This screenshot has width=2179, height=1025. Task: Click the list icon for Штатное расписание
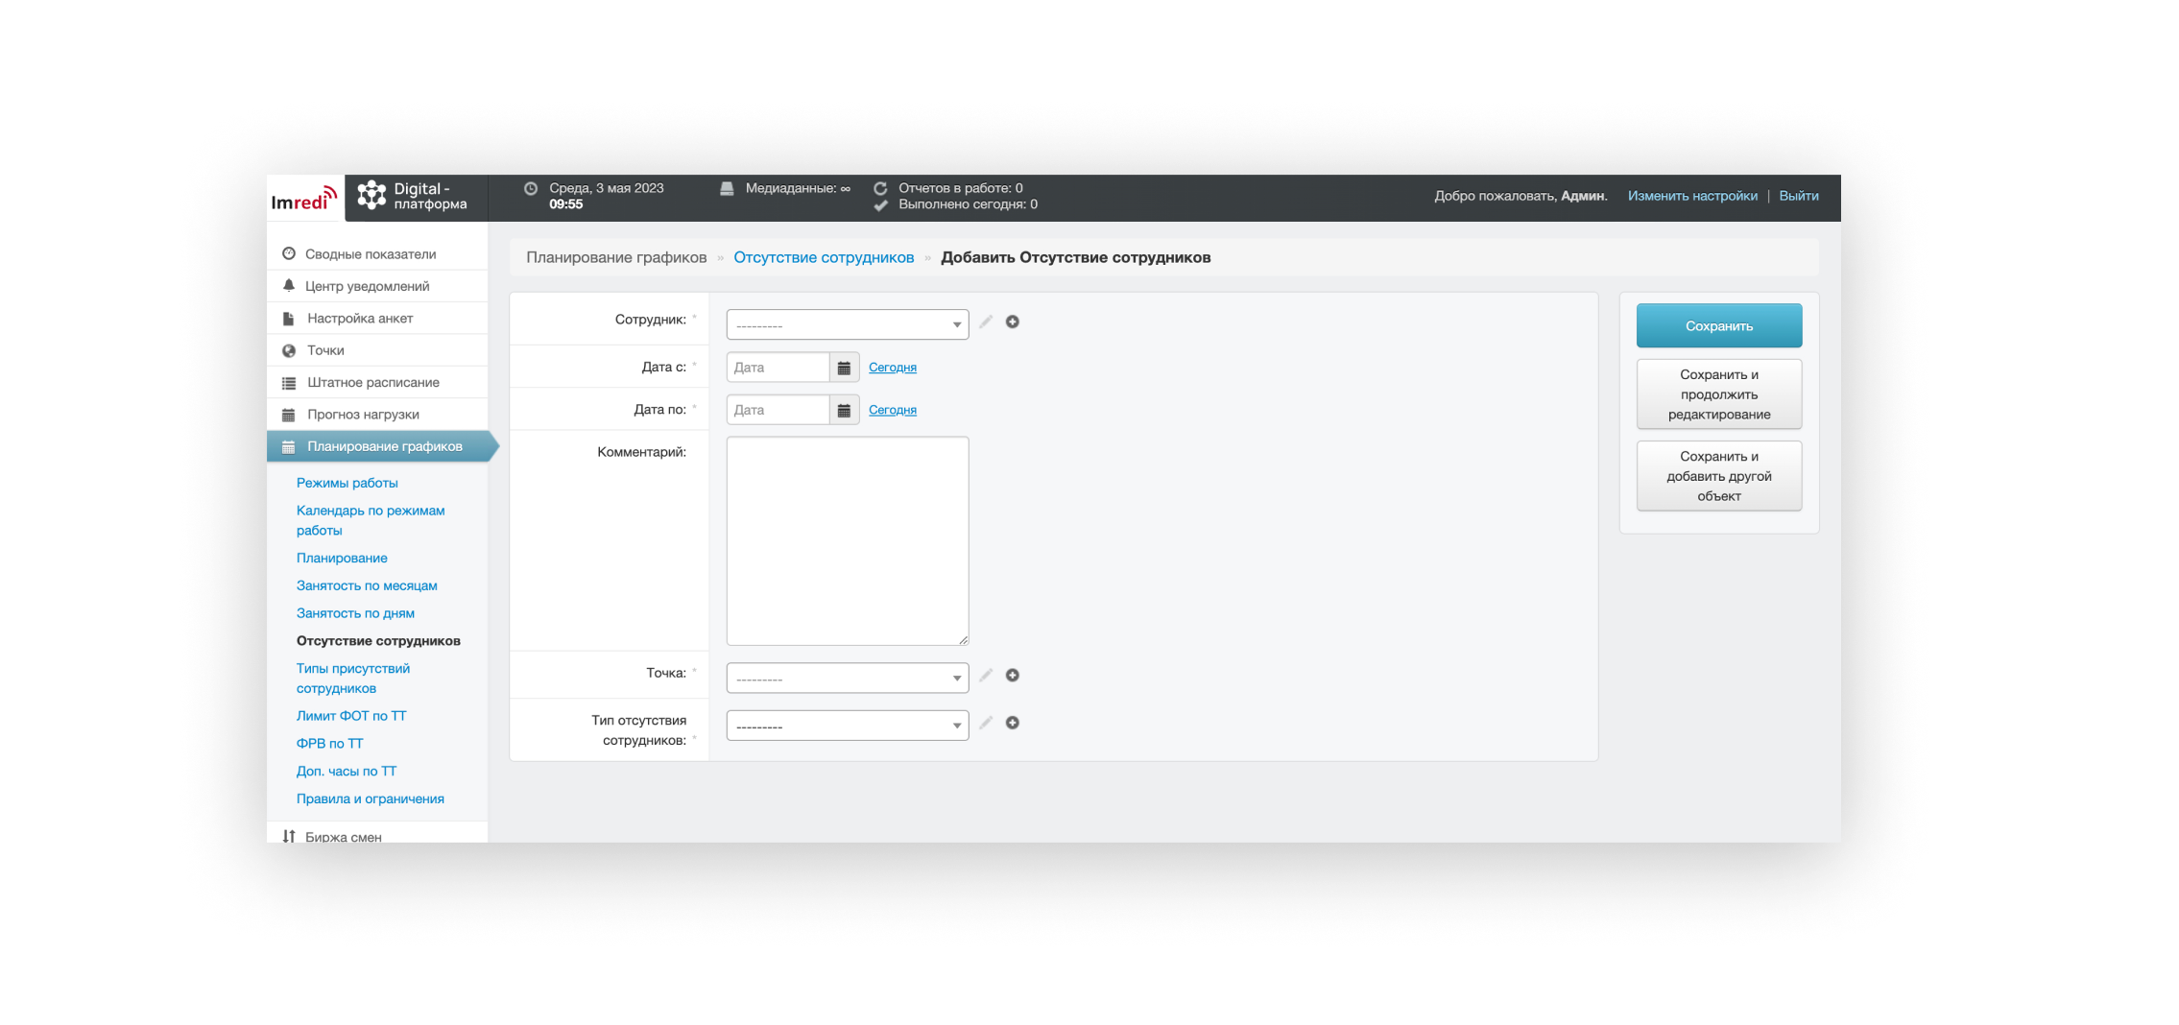[289, 383]
